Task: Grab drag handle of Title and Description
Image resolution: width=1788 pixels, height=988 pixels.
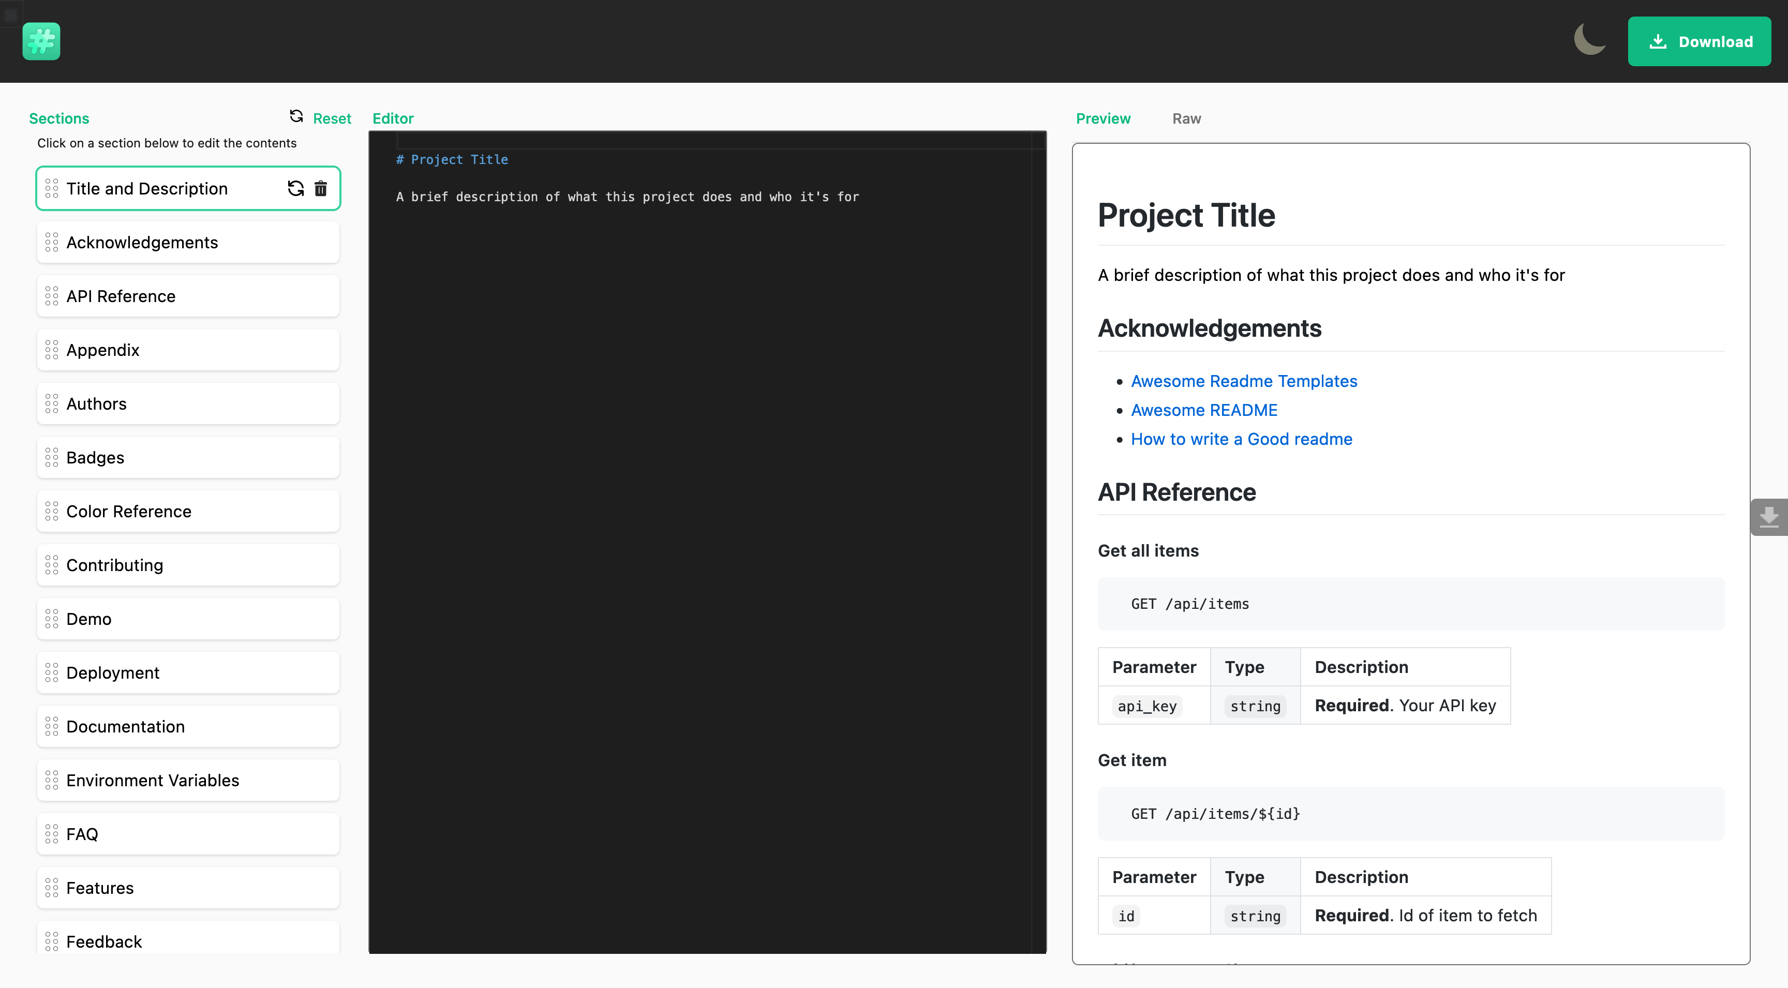Action: coord(51,189)
